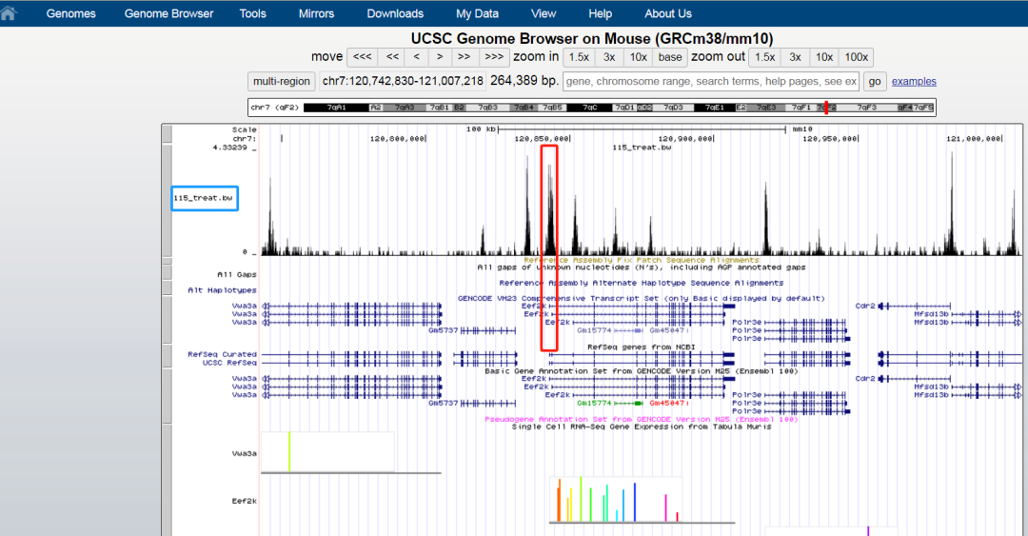Open the Tools menu
The image size is (1028, 536).
click(252, 13)
